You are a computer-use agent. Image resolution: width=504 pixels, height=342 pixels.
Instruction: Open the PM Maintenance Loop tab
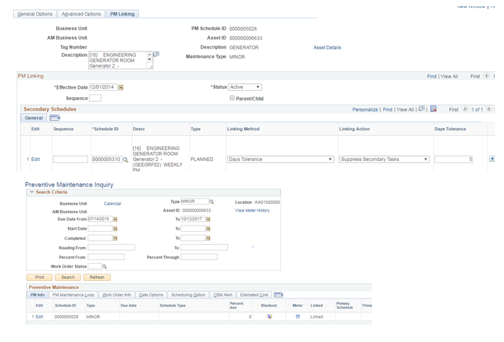(x=74, y=295)
